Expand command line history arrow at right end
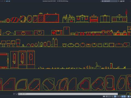Image resolution: width=131 pixels, height=98 pixels. tap(117, 94)
